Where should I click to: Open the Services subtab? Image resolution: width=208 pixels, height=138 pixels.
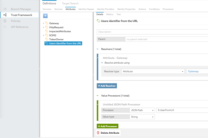(58, 9)
